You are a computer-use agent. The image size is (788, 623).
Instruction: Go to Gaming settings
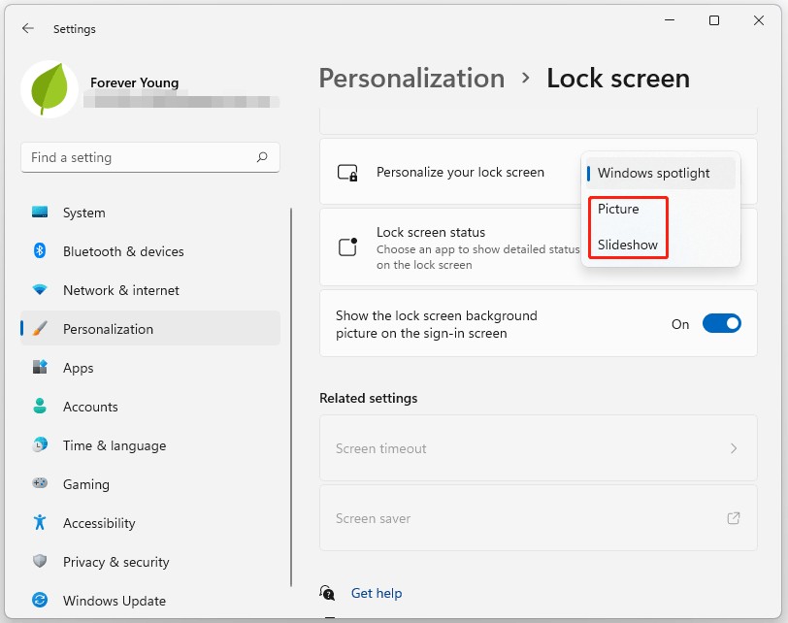coord(150,484)
